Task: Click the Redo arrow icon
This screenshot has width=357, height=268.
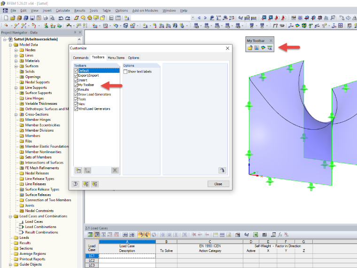Action: 68,18
